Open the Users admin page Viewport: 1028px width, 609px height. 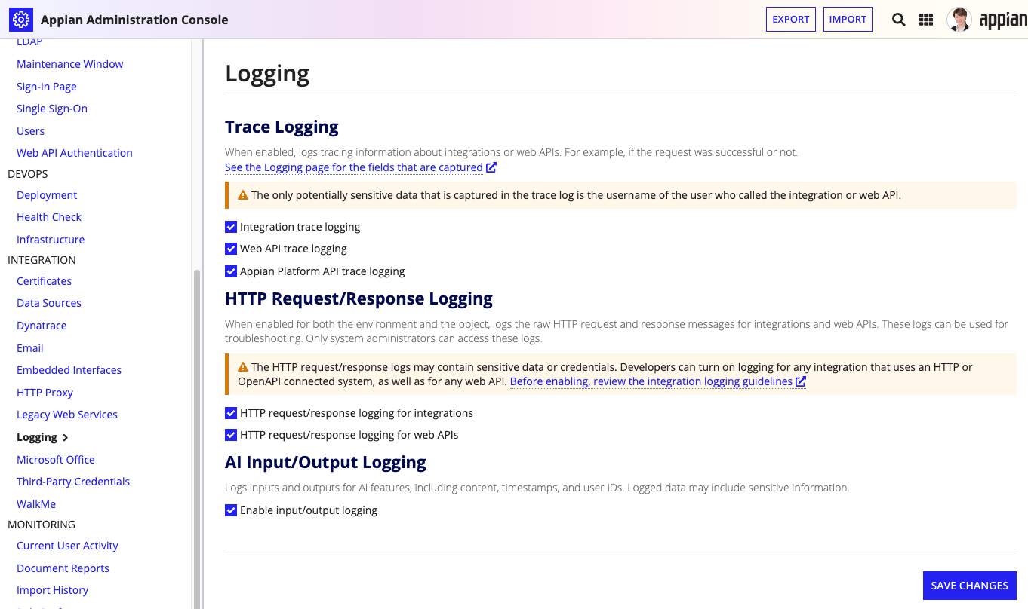click(31, 131)
